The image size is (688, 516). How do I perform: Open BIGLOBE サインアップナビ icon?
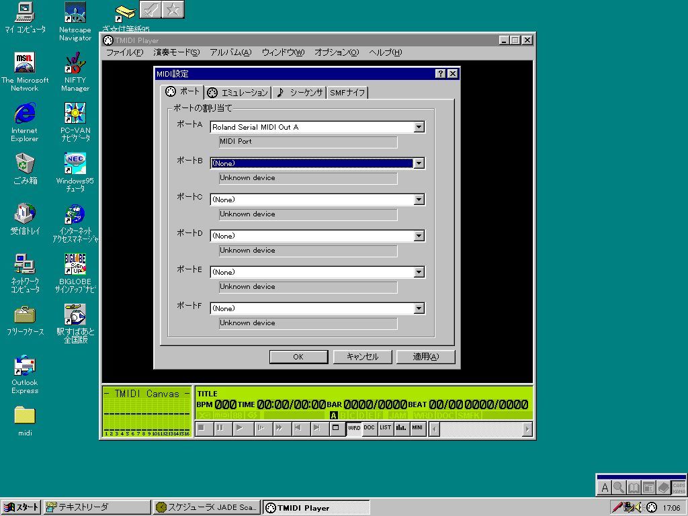tap(75, 273)
